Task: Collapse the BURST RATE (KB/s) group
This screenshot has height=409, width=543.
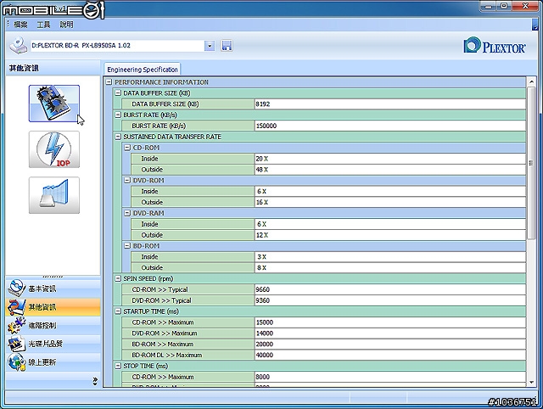Action: coord(118,115)
